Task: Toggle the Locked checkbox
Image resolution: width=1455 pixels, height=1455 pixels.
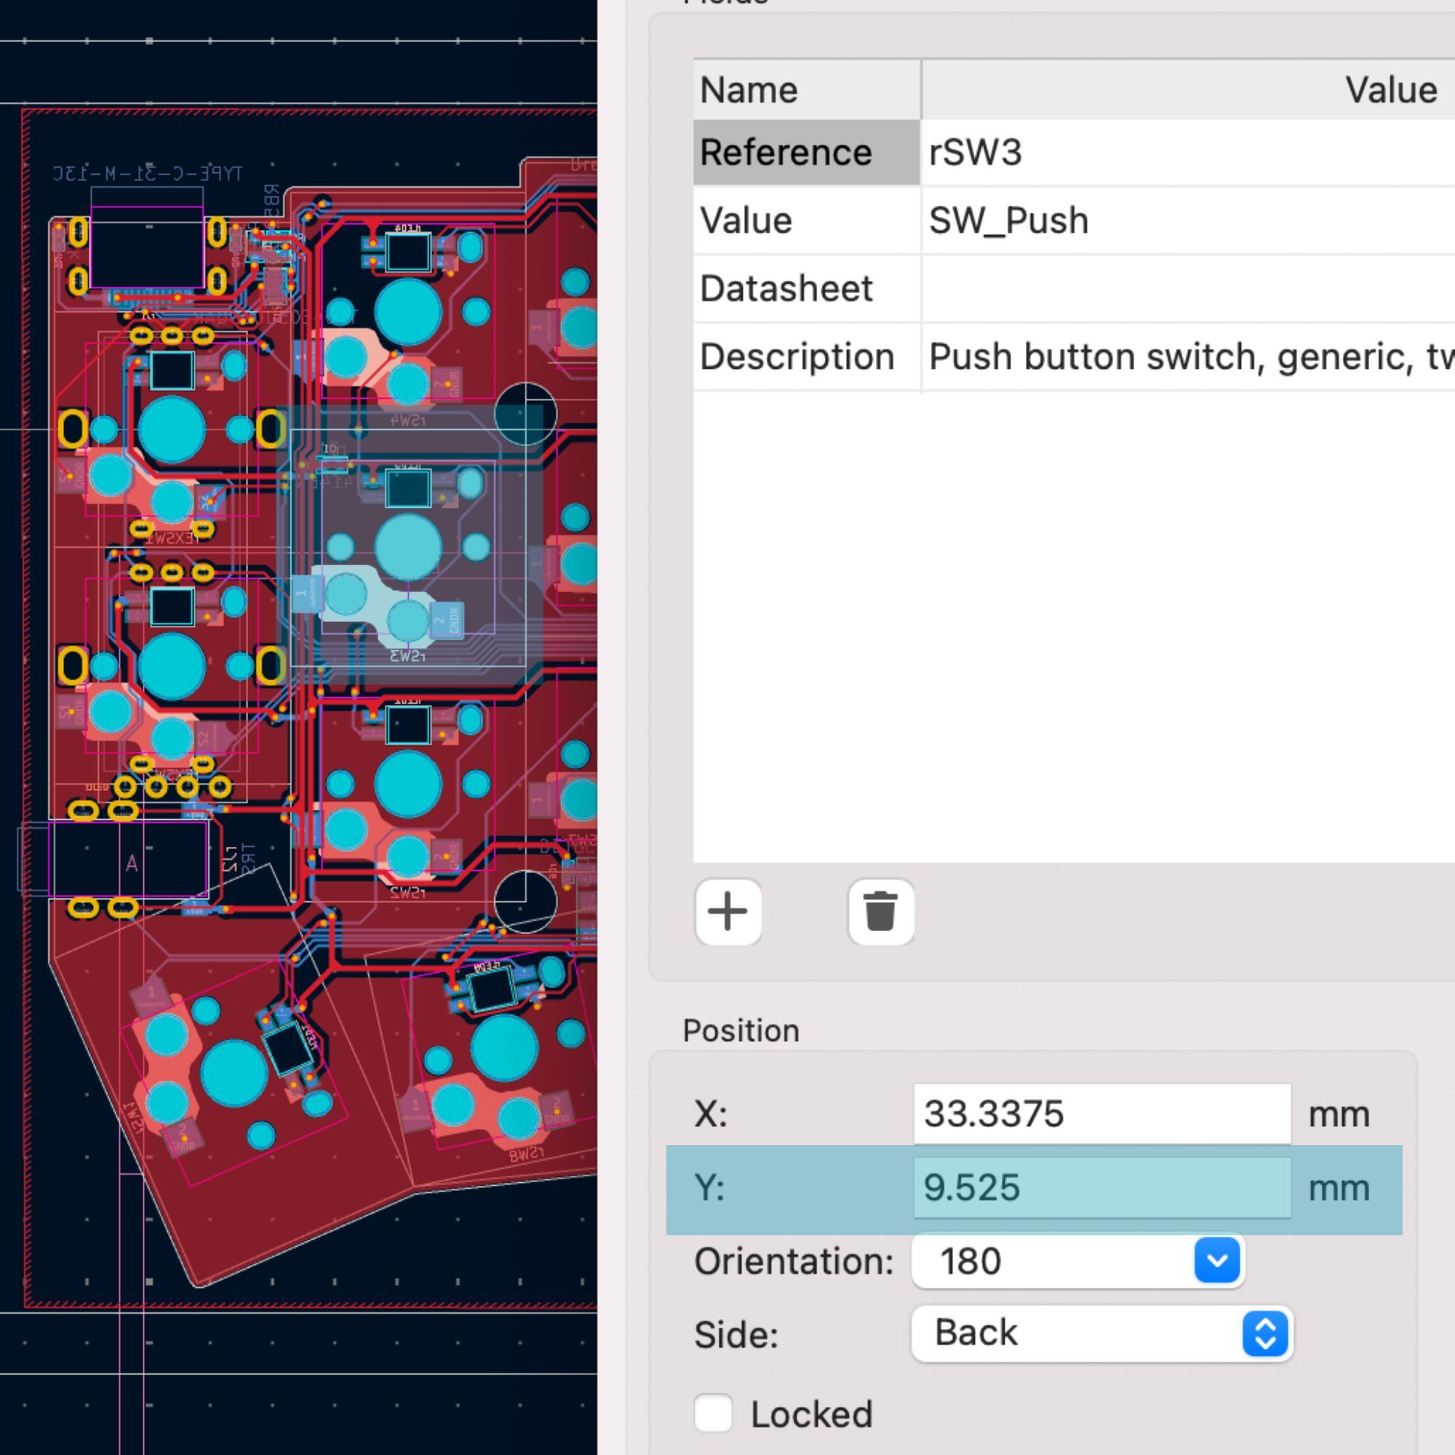Action: [x=713, y=1414]
